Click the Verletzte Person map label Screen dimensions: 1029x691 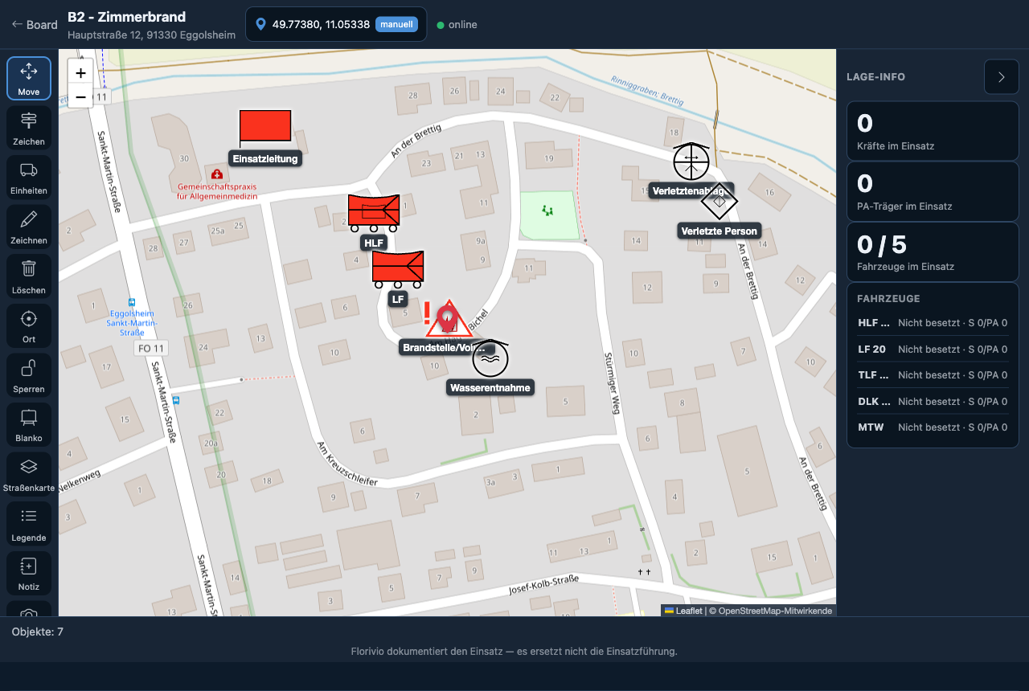719,231
